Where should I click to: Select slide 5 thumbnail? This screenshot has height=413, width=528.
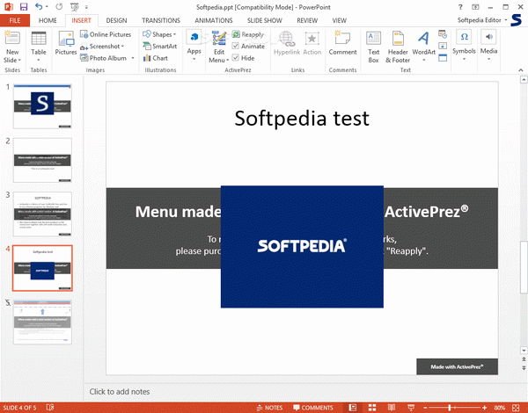[x=42, y=322]
